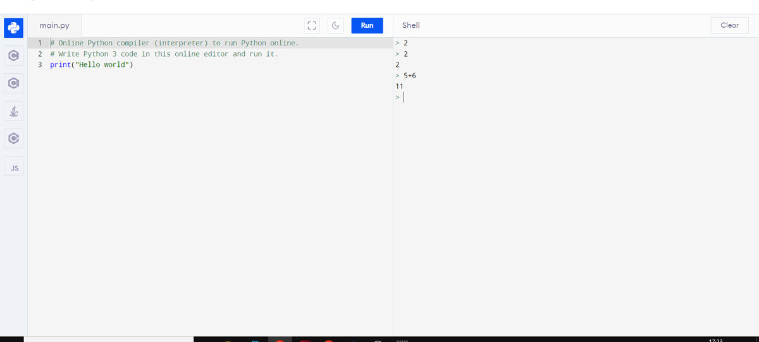Click line number 2 in gutter
The width and height of the screenshot is (759, 342).
click(x=40, y=54)
